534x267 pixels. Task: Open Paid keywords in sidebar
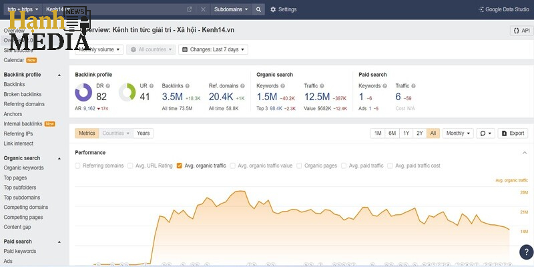point(20,252)
